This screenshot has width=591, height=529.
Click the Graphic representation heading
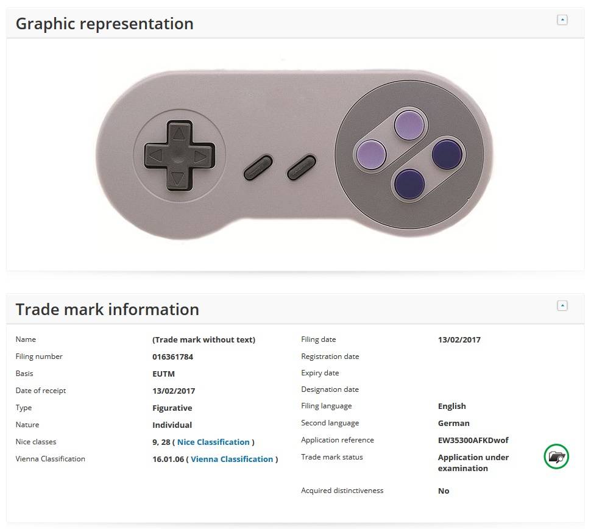(x=105, y=23)
